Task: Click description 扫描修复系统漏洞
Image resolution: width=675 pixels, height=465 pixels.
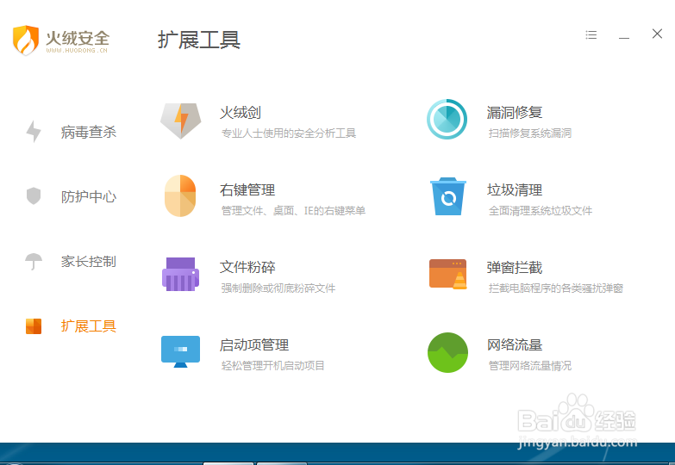Action: 530,133
